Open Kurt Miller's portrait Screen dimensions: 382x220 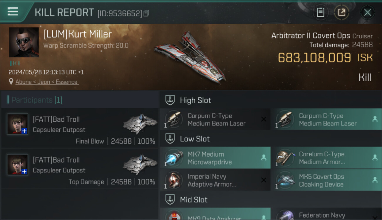[24, 42]
